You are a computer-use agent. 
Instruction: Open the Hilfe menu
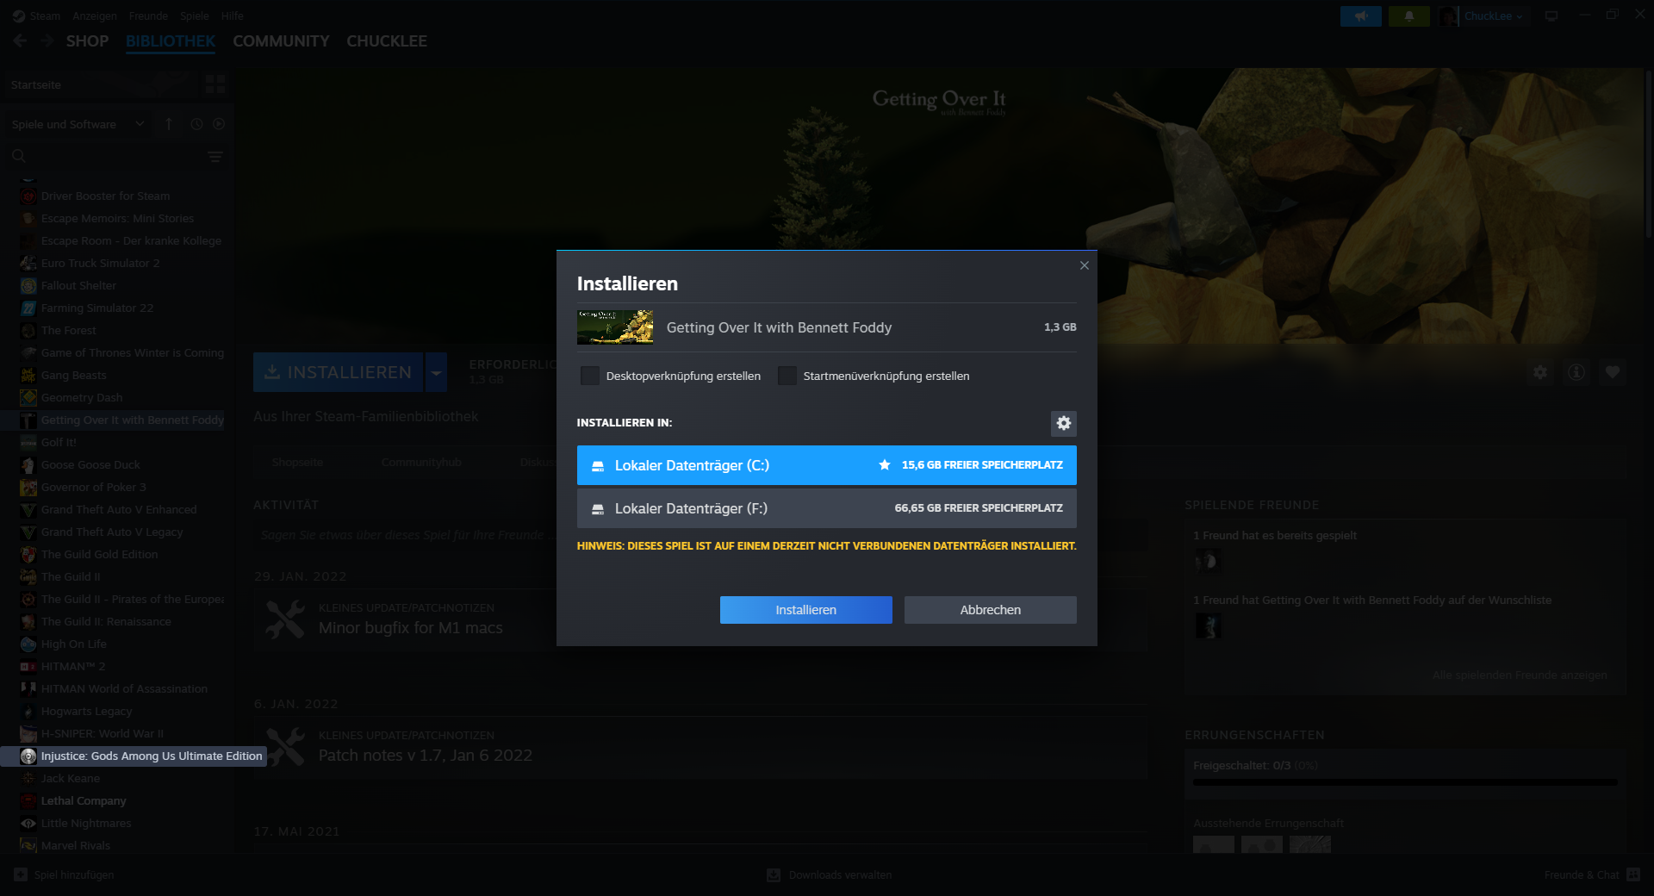(x=233, y=16)
